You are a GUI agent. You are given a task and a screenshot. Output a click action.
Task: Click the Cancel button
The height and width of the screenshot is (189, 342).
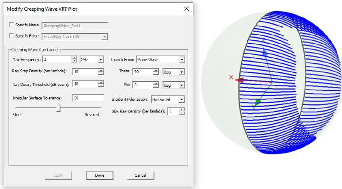click(141, 175)
